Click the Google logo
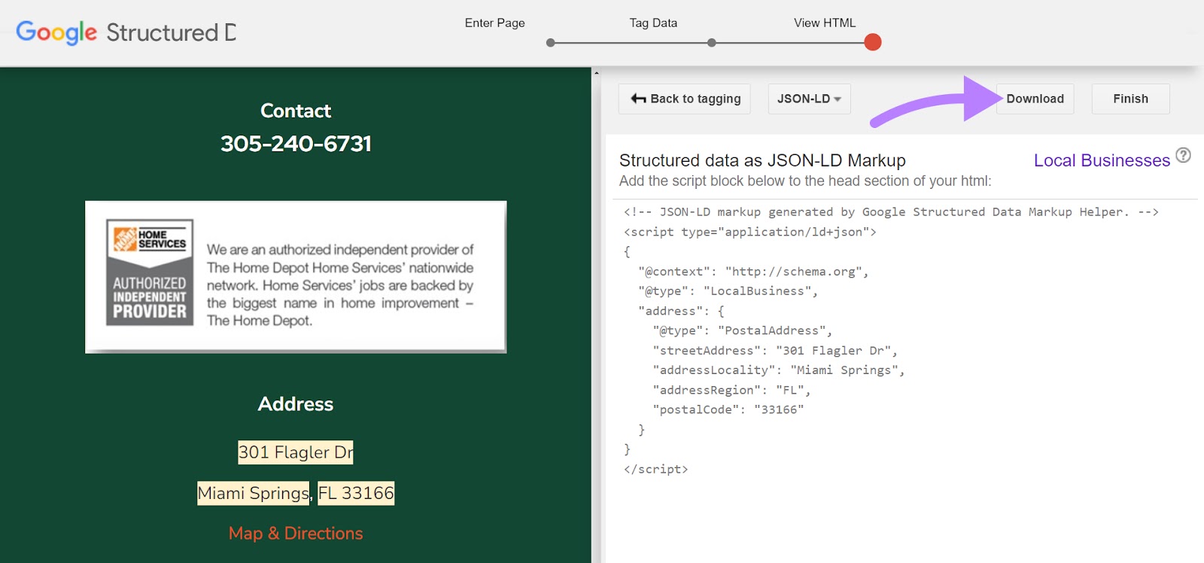The width and height of the screenshot is (1204, 563). click(56, 32)
